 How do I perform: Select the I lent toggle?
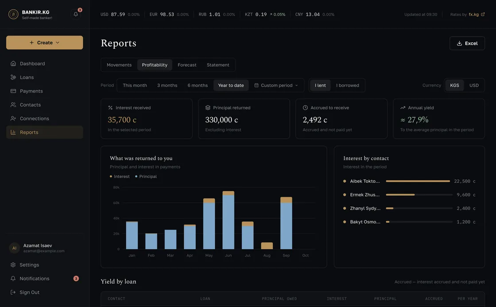pyautogui.click(x=320, y=85)
